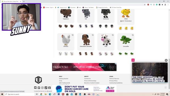Open Windows Start menu
Screen dimensions: 170x96
pos(2,94)
